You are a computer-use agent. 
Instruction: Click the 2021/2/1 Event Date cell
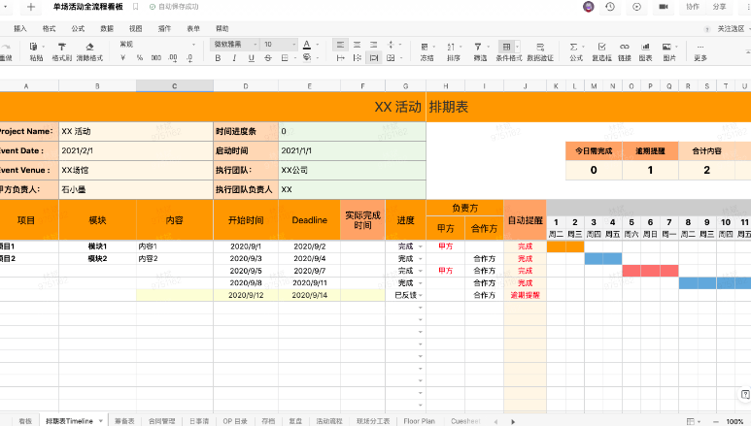point(136,150)
